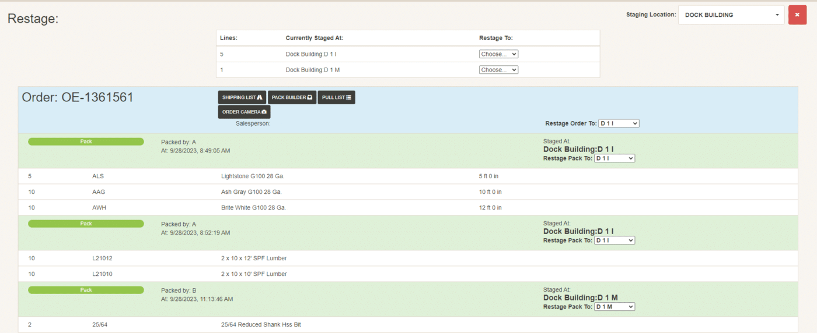Click the At: 9/28/2023, 8:52:19 AM timestamp
This screenshot has height=333, width=817.
click(x=195, y=232)
